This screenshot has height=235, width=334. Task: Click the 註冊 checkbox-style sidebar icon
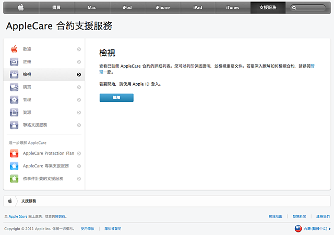(x=14, y=62)
